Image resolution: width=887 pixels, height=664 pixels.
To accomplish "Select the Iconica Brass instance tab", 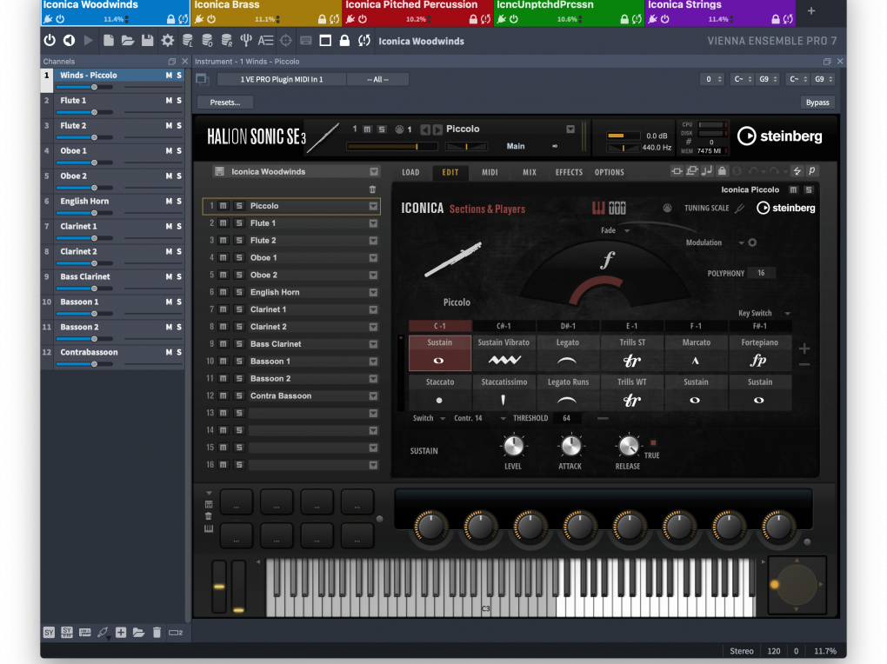I will (266, 12).
